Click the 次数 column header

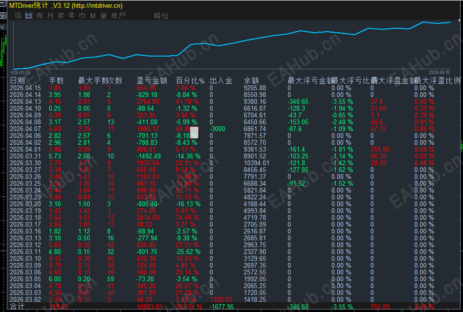pos(116,80)
